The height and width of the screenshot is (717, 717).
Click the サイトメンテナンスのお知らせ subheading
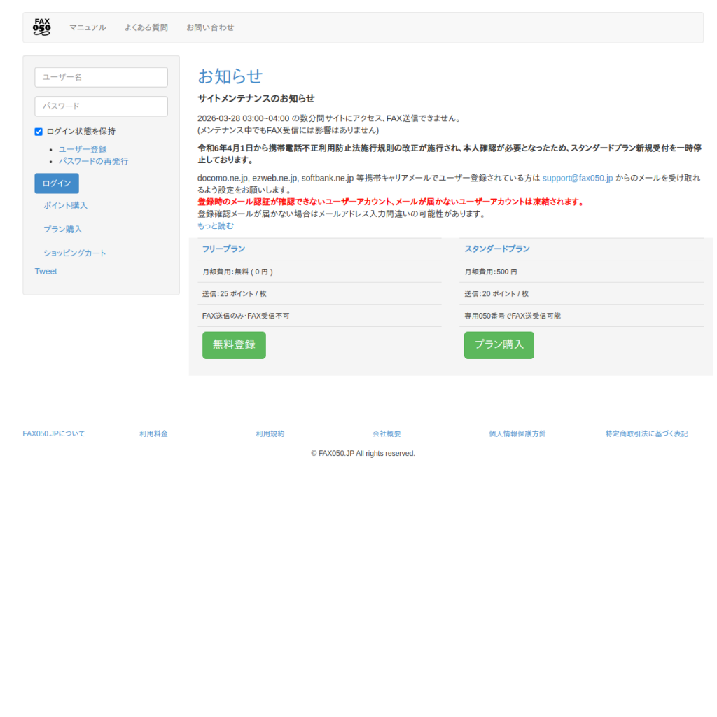point(256,98)
